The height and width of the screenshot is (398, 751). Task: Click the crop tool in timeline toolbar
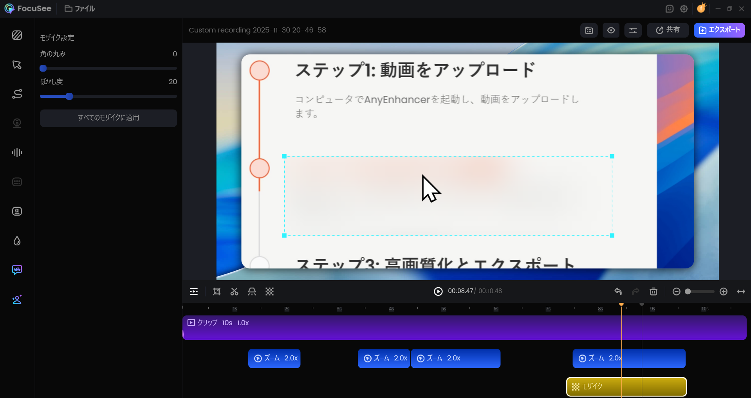[x=217, y=292]
